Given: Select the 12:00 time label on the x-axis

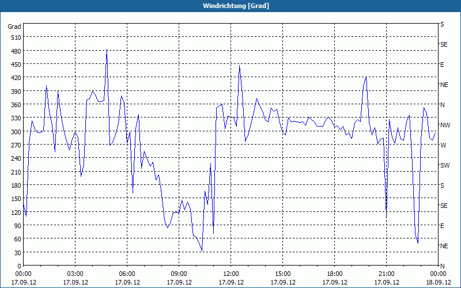Looking at the screenshot, I should coord(231,274).
